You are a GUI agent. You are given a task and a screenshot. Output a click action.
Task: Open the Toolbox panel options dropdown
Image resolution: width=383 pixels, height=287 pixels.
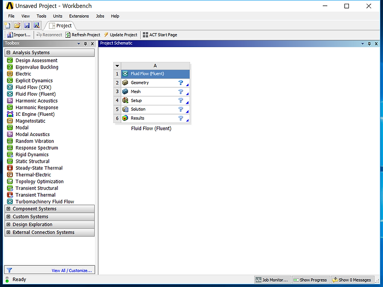pyautogui.click(x=79, y=44)
